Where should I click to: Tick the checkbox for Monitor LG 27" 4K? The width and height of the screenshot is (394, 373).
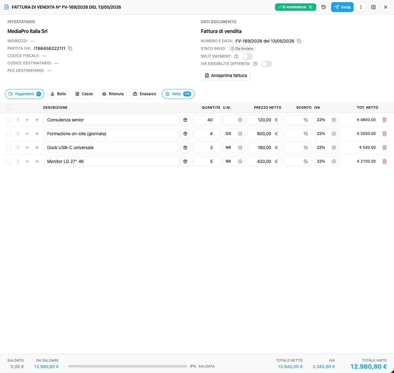pyautogui.click(x=9, y=161)
